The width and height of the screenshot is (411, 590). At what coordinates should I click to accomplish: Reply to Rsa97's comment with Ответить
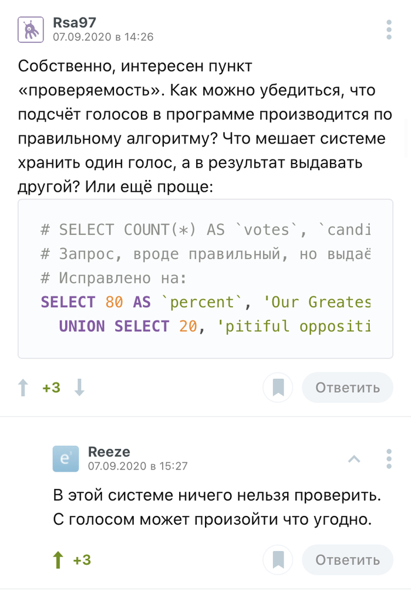click(x=348, y=388)
